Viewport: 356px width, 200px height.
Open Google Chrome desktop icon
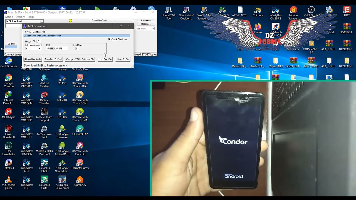[9, 81]
